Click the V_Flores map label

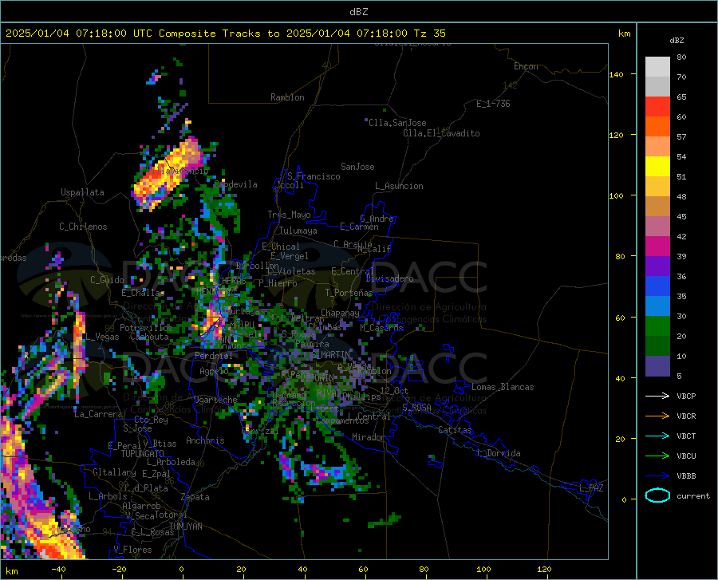(x=132, y=550)
